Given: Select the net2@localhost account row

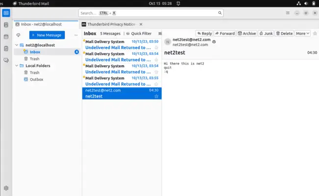Looking at the screenshot, I should (x=47, y=45).
